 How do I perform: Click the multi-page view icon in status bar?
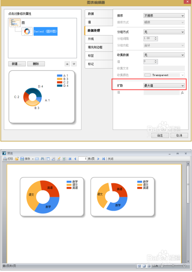coord(149,266)
